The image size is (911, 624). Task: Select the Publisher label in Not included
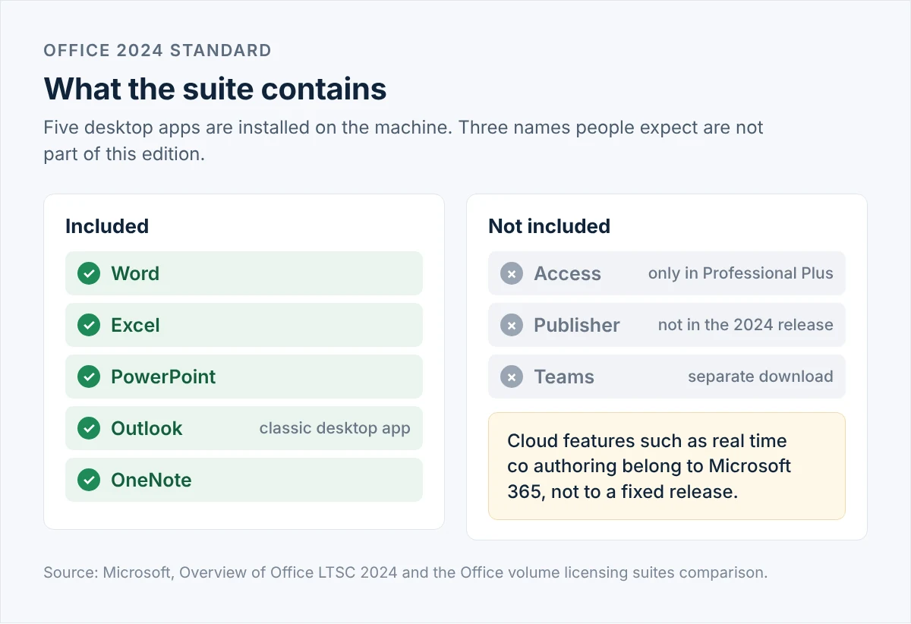point(577,325)
